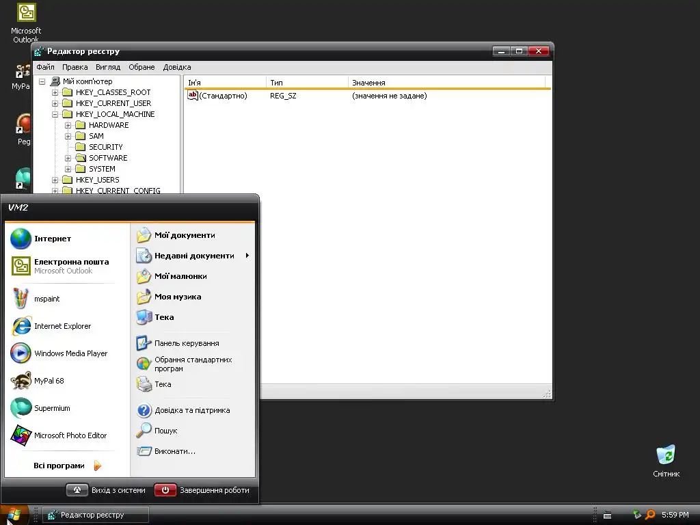Click the Ім'я column header

click(x=225, y=83)
